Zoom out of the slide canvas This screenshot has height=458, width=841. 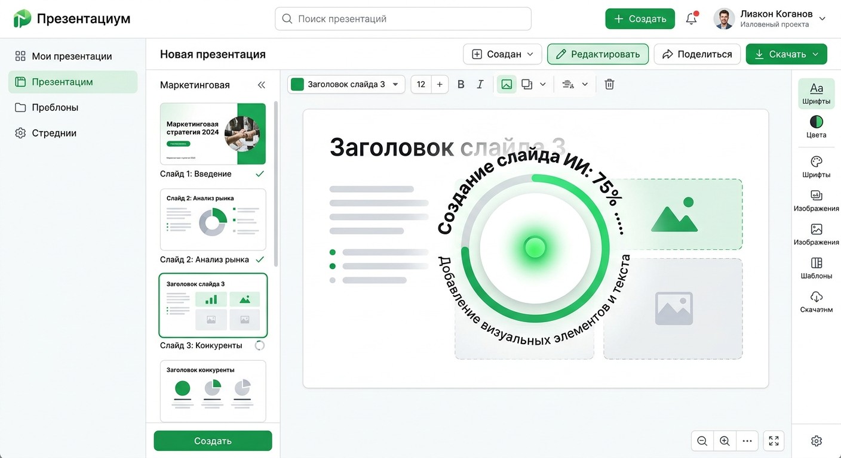pos(702,441)
